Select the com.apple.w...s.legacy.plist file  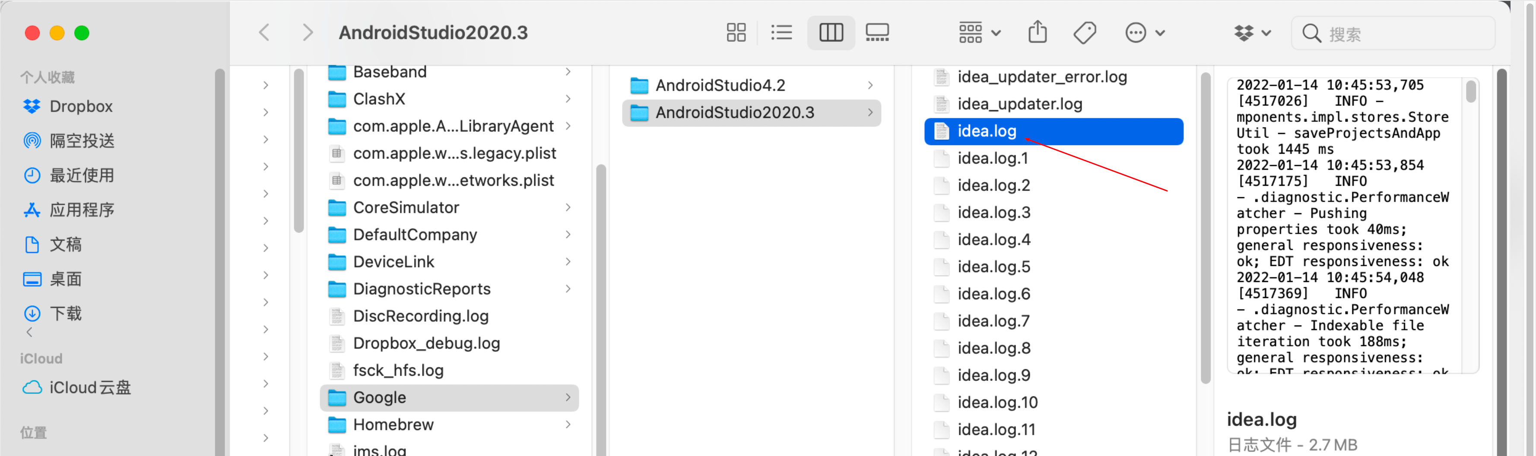tap(450, 153)
